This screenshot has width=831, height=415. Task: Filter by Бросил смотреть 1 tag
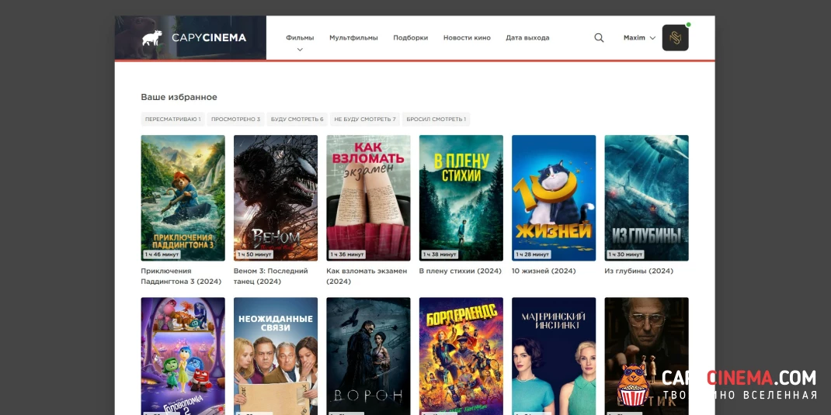click(x=436, y=119)
